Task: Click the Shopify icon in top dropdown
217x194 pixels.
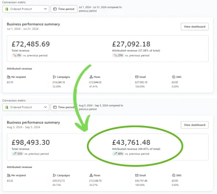Action: tap(7, 9)
